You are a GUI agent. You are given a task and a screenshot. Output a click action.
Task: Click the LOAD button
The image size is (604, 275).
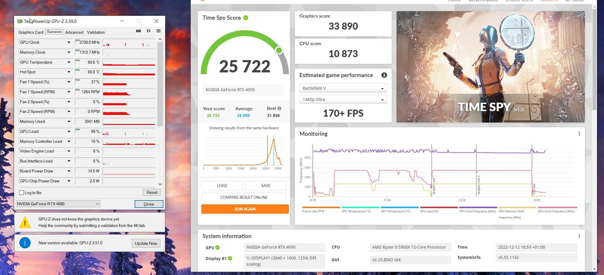[222, 186]
